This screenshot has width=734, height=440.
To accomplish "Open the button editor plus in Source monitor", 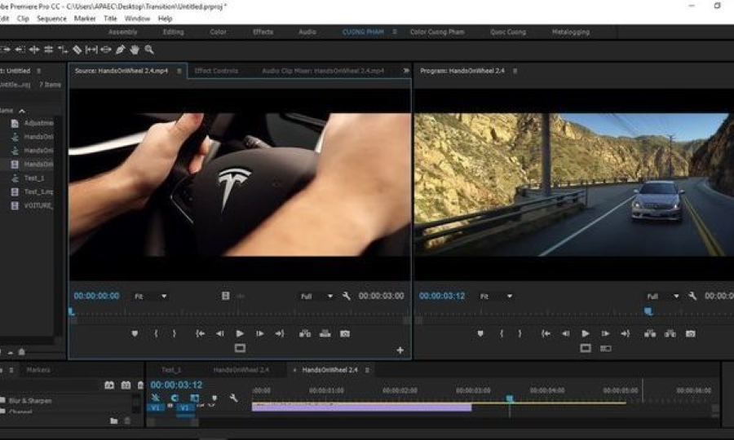I will pos(400,350).
